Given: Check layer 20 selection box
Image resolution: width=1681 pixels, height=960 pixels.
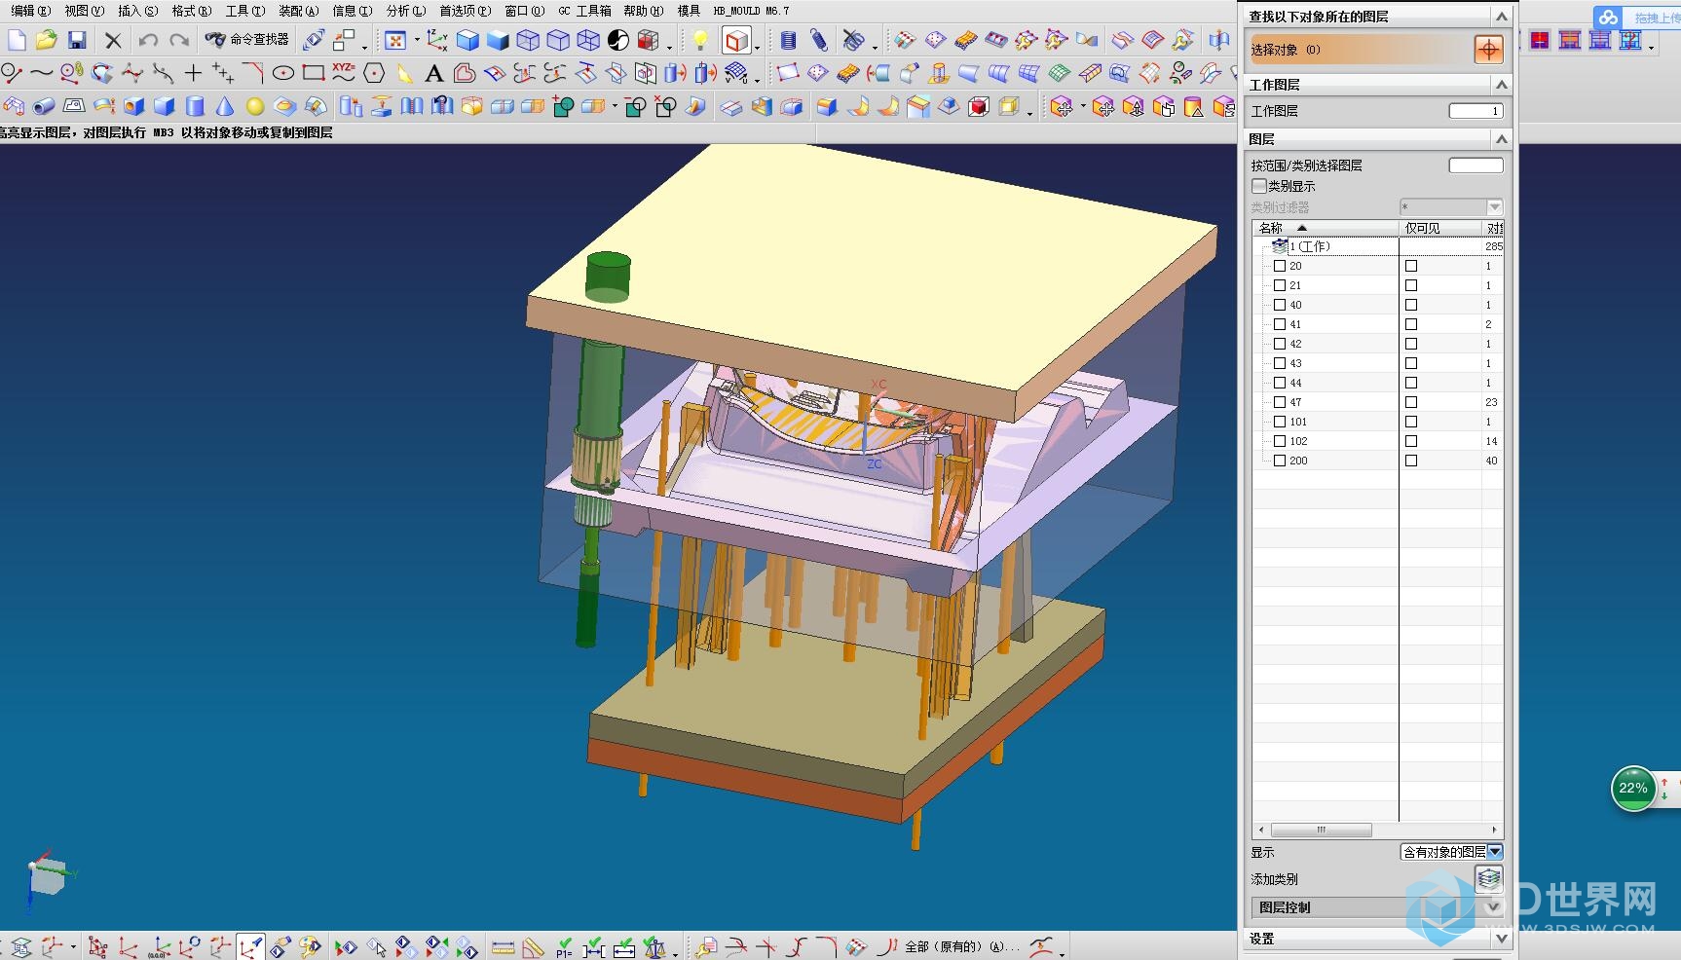Looking at the screenshot, I should (x=1280, y=266).
